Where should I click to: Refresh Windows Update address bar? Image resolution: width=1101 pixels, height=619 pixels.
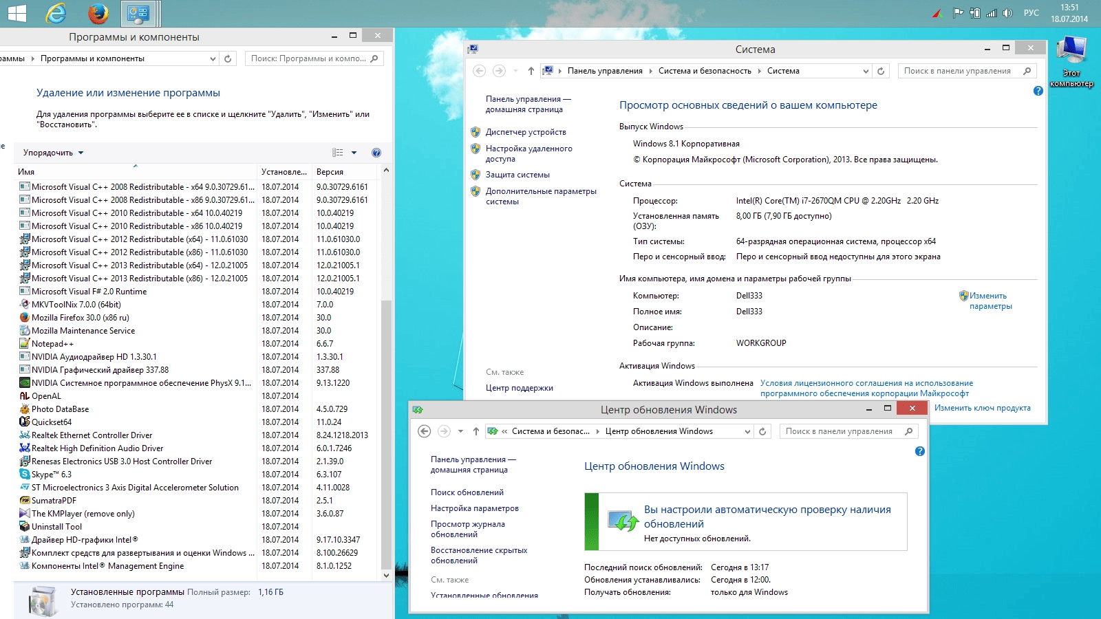click(762, 431)
